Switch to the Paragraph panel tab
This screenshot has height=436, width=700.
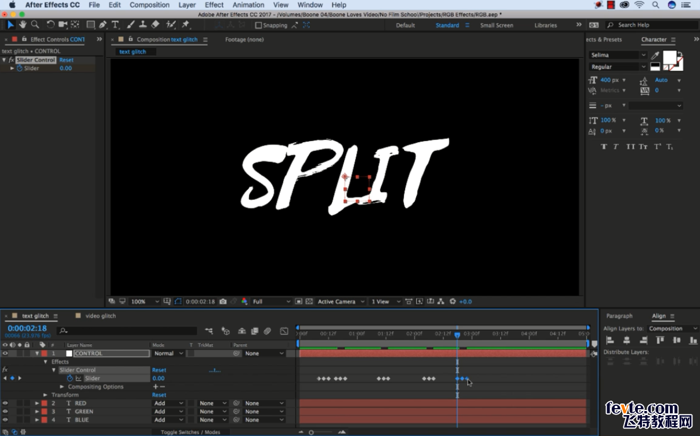619,316
